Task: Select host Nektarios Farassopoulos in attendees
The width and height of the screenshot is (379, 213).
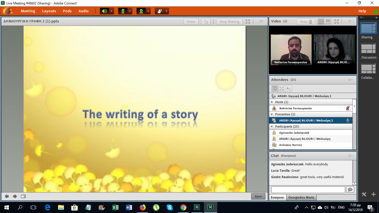Action: tap(311, 108)
